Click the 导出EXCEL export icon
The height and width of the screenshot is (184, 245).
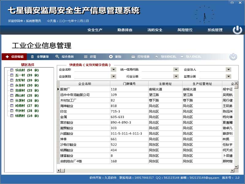point(157,57)
